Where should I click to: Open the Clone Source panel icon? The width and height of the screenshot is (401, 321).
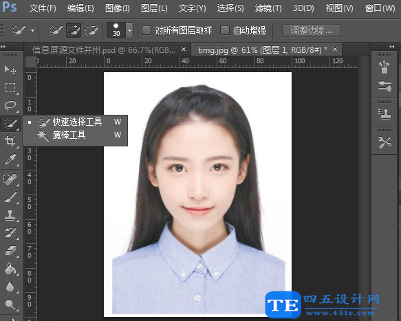point(384,113)
